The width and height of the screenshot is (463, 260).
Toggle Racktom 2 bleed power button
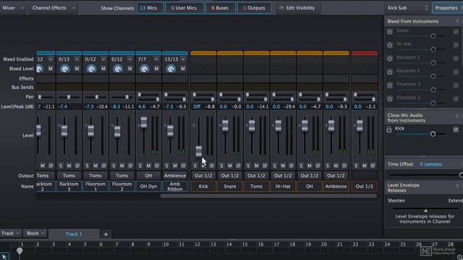[390, 71]
